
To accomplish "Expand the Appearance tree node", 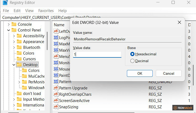I will (x=14, y=42).
